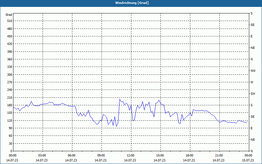Click the 420 y-axis tick label
The height and width of the screenshot is (164, 262).
(10, 44)
